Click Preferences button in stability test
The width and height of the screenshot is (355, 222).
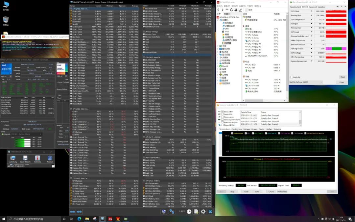(x=282, y=191)
